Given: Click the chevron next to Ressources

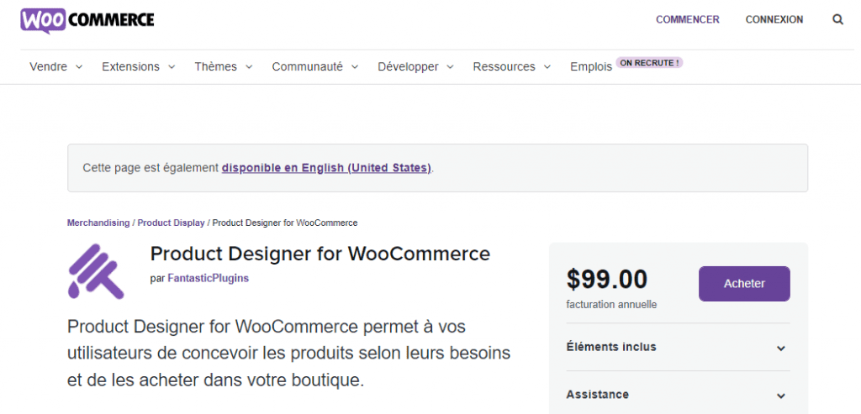Looking at the screenshot, I should 547,67.
